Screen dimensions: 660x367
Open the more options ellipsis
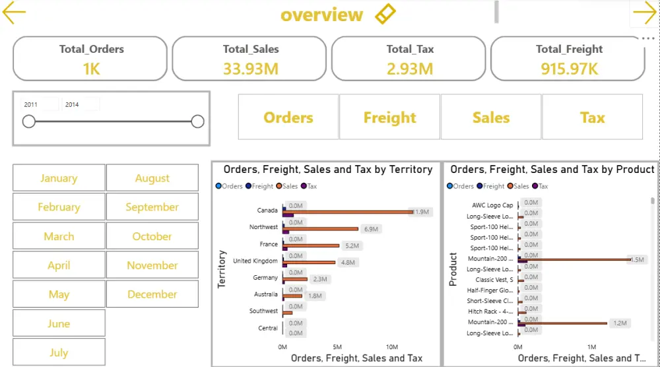[x=648, y=38]
